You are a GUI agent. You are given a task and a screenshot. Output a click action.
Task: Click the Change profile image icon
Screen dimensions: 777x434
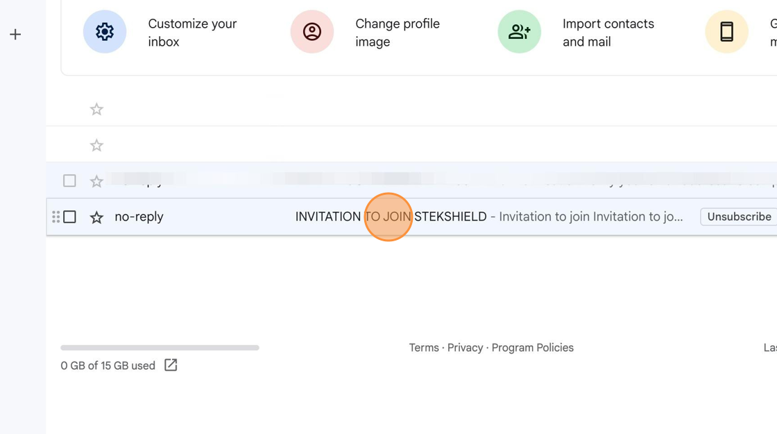[x=312, y=32]
